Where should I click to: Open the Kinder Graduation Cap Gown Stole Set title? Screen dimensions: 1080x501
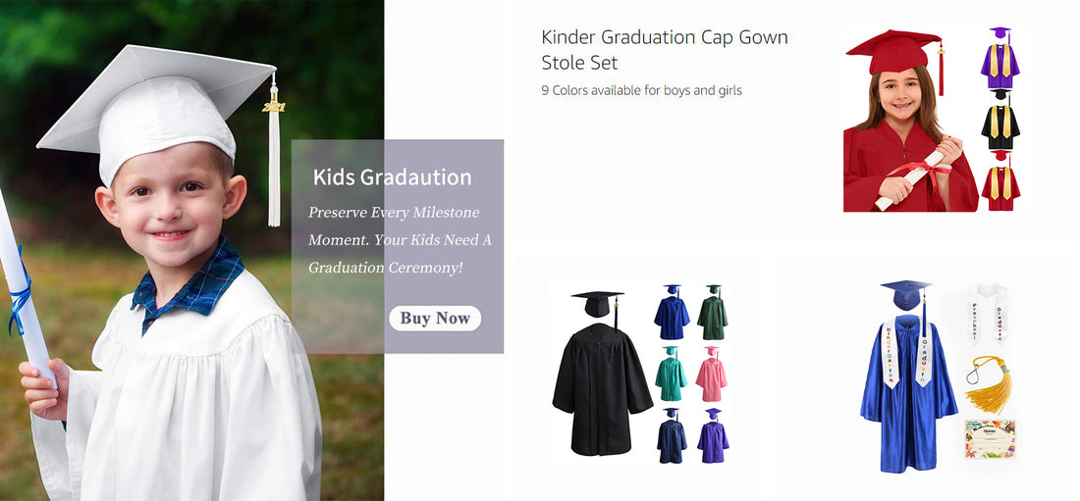coord(664,50)
